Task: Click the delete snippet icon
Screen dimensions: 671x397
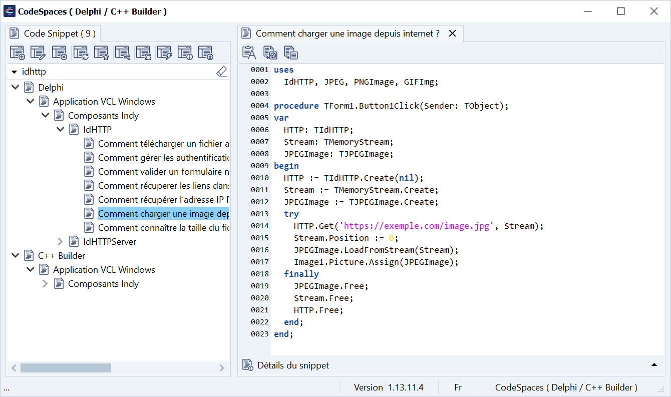Action: [x=59, y=53]
